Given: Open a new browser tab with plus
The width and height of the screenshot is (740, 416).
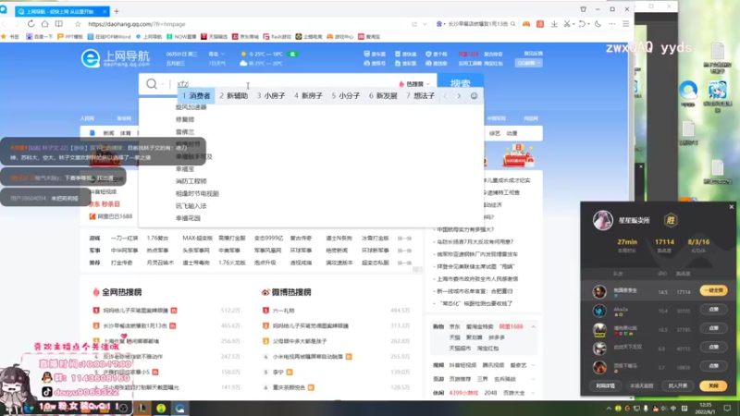Looking at the screenshot, I should coord(117,11).
